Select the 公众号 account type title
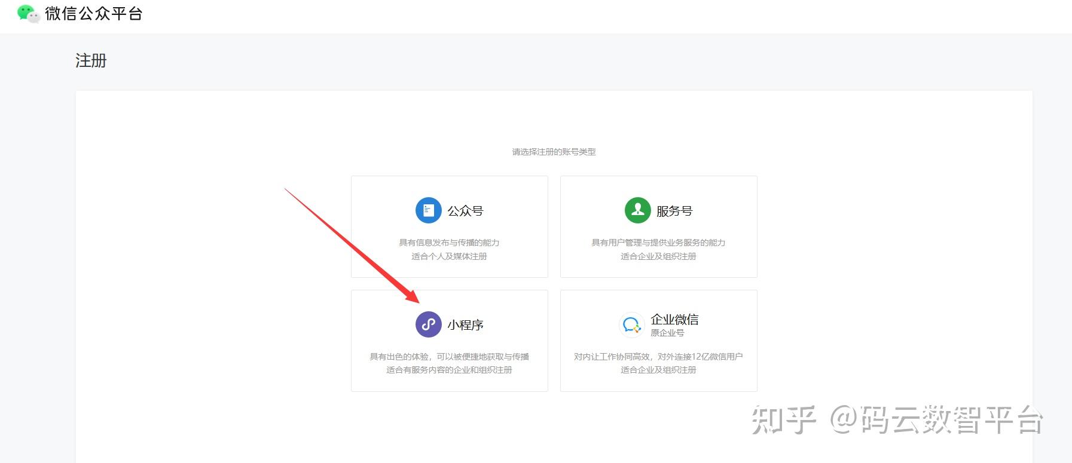The height and width of the screenshot is (463, 1072). coord(465,211)
